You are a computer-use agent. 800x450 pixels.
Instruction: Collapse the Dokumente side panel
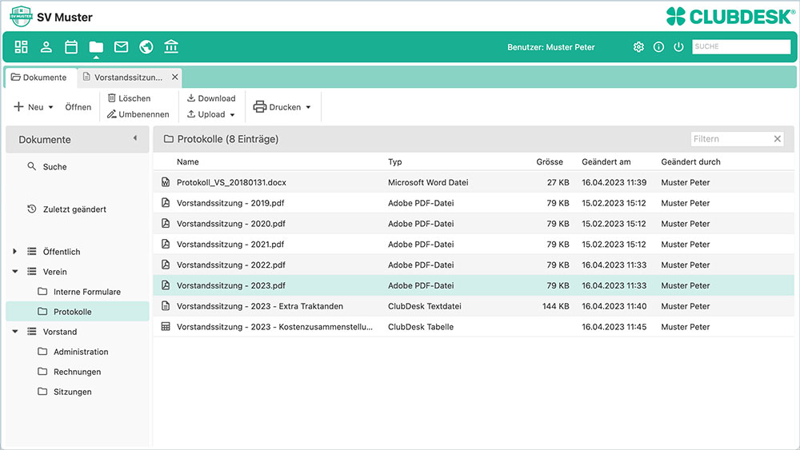135,138
